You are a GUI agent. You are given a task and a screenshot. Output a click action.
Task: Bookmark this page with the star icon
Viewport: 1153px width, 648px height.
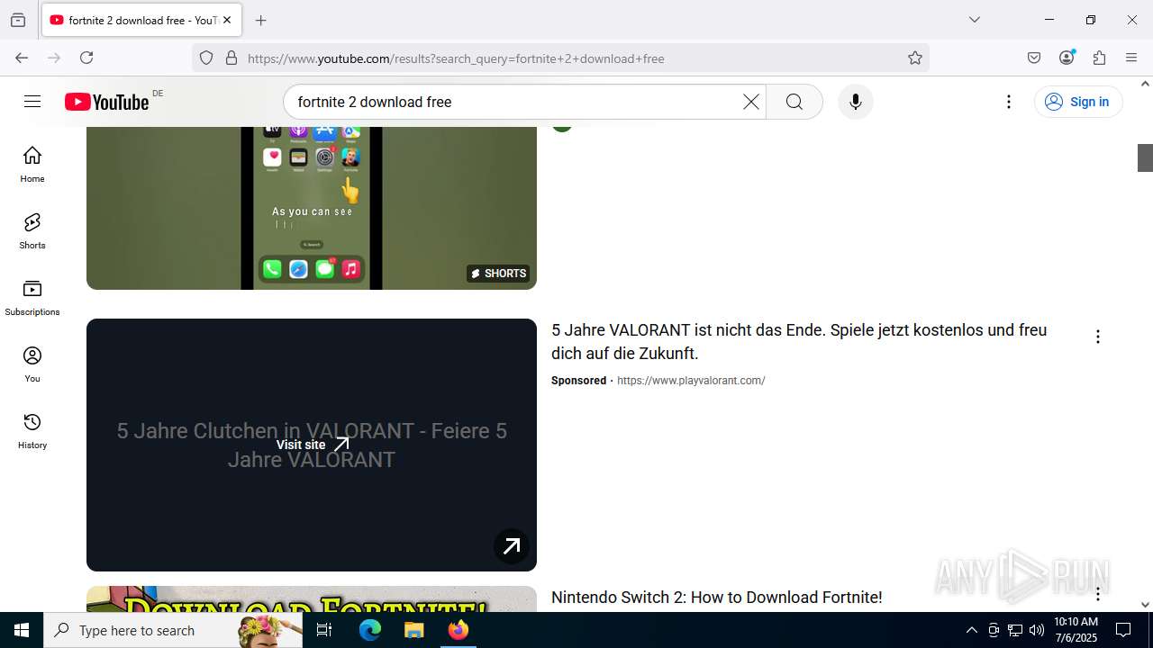915,58
